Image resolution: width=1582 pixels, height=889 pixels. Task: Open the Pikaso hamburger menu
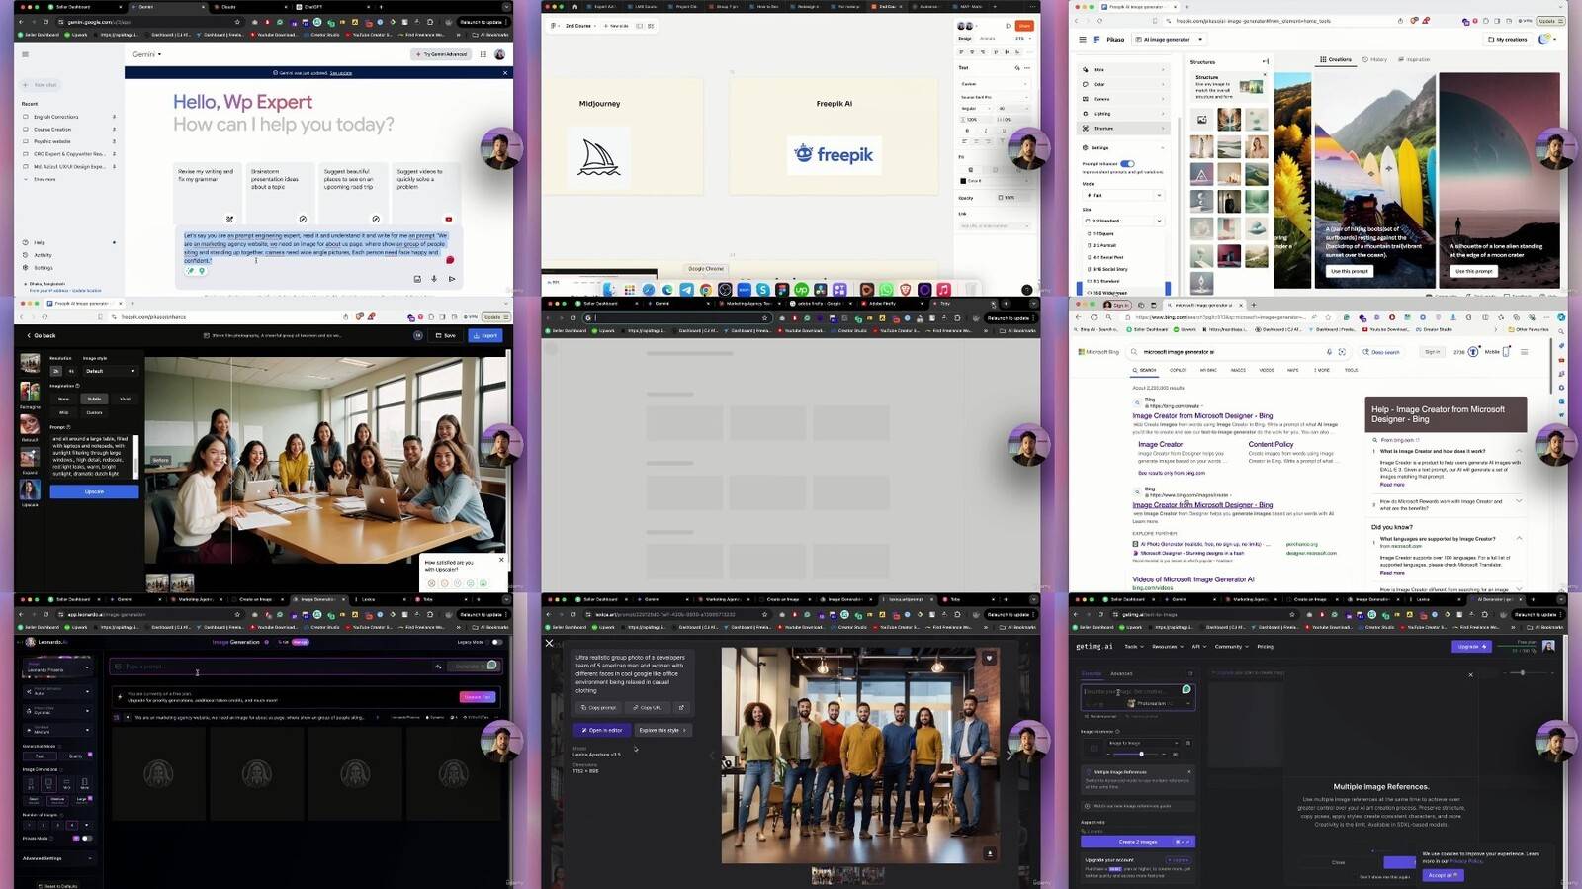pyautogui.click(x=1083, y=40)
